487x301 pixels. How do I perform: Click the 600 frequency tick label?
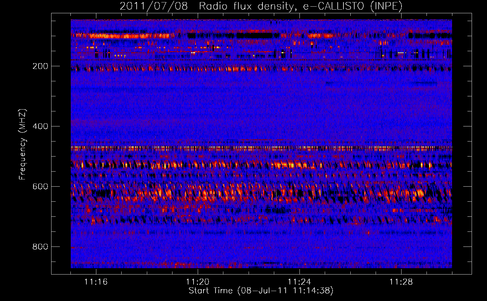(x=40, y=187)
